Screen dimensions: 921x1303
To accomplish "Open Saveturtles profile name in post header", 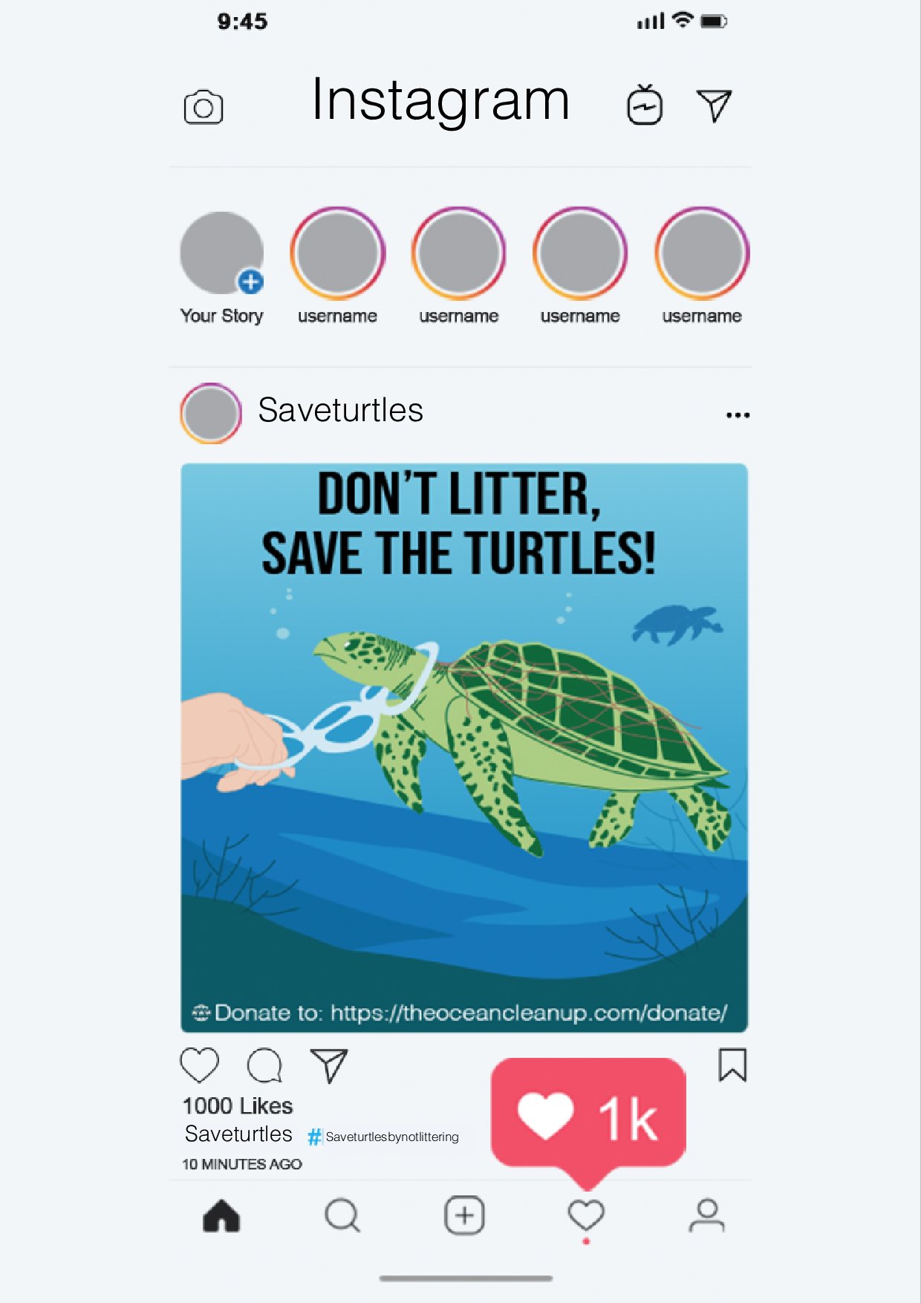I will point(341,410).
